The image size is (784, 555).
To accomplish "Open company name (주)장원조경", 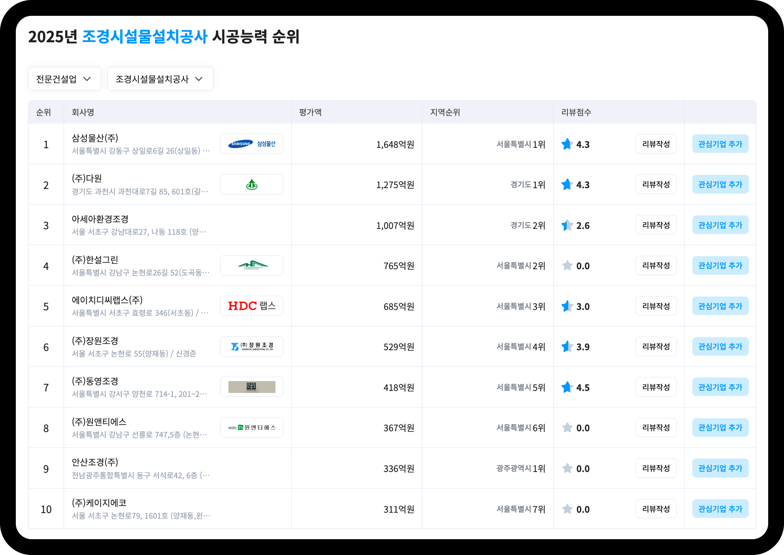I will click(x=95, y=341).
